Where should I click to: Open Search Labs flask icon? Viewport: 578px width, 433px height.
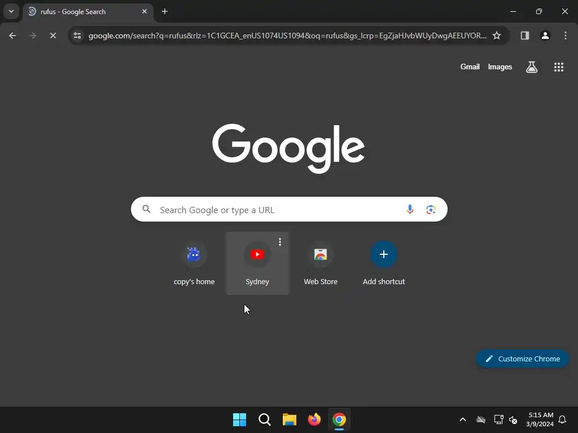(532, 67)
